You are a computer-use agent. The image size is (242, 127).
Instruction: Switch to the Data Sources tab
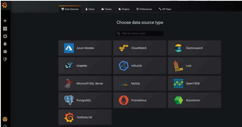[x=70, y=9]
